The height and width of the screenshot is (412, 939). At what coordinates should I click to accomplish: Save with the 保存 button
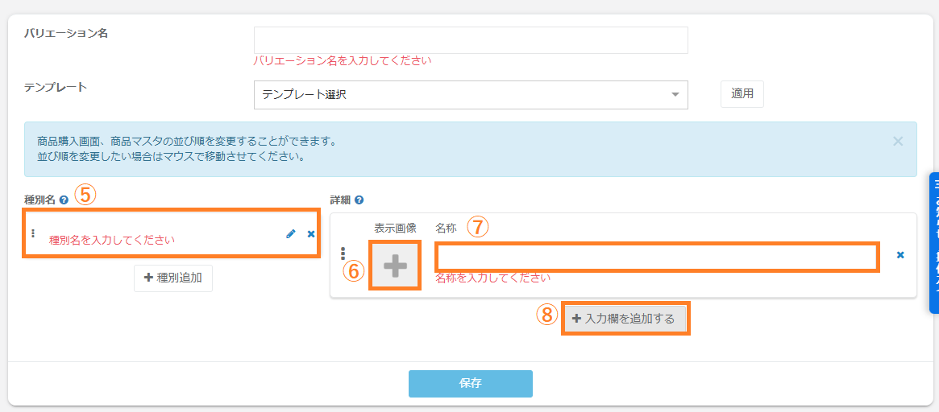tap(470, 384)
